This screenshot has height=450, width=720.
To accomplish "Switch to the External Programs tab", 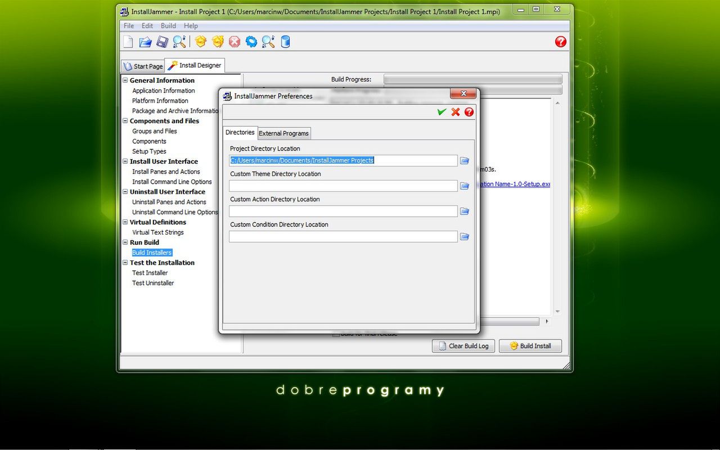I will [x=283, y=133].
